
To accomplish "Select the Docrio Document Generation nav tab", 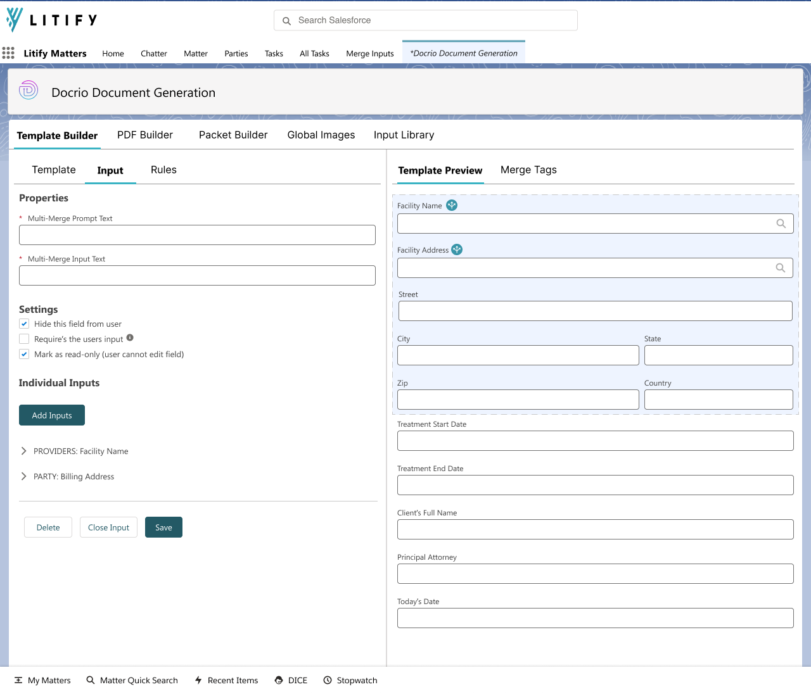I will [464, 53].
